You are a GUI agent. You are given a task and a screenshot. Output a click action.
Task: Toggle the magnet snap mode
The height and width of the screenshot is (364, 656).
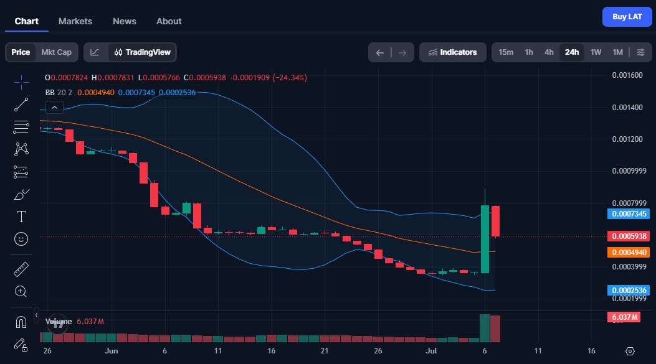click(x=21, y=322)
